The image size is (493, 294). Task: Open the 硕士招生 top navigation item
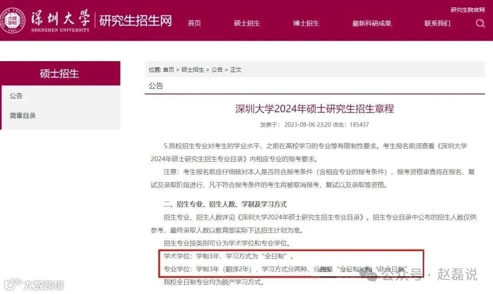pyautogui.click(x=247, y=23)
